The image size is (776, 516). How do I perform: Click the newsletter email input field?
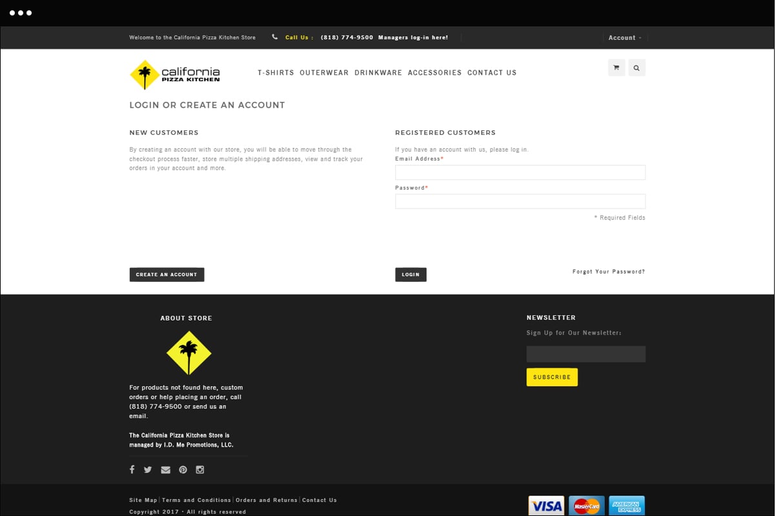[x=586, y=354]
